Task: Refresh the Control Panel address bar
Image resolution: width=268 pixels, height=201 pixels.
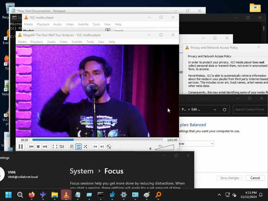Action: tap(225, 110)
